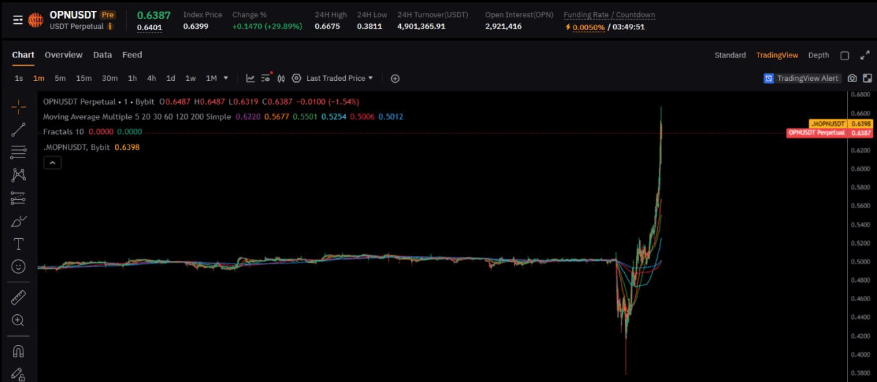Switch to the Depth chart view
This screenshot has width=877, height=382.
tap(818, 55)
